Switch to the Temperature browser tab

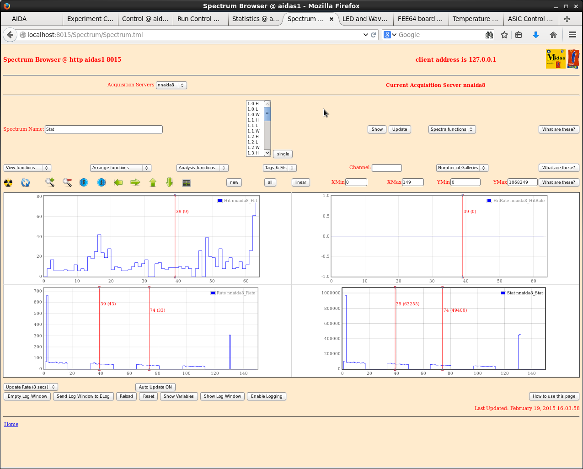475,19
